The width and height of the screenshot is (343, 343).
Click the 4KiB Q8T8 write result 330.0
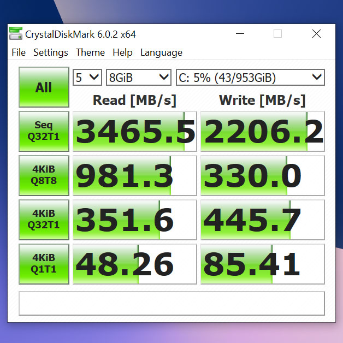263,175
